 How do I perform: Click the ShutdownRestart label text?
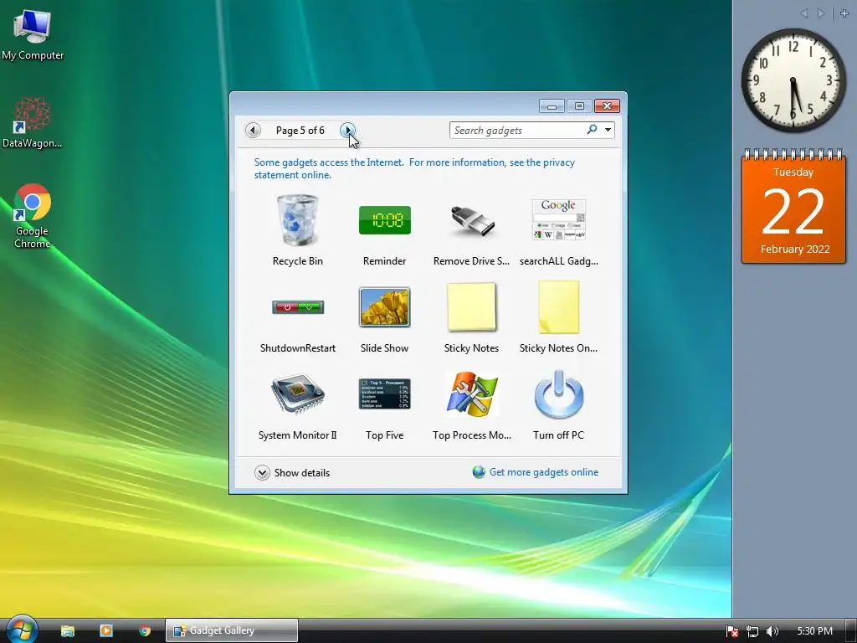point(298,347)
